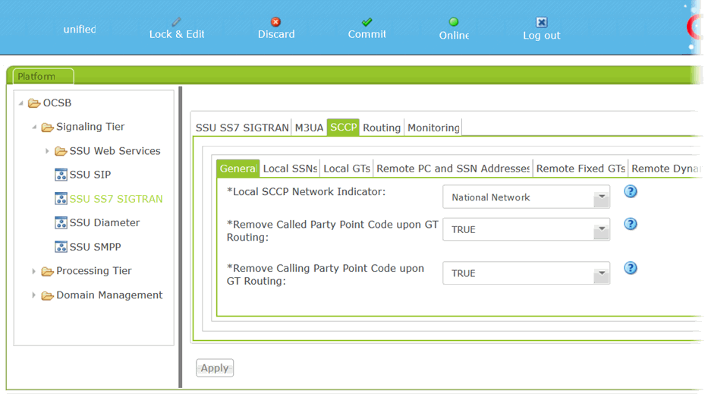The width and height of the screenshot is (708, 394).
Task: Click the Commit label
Action: (367, 34)
